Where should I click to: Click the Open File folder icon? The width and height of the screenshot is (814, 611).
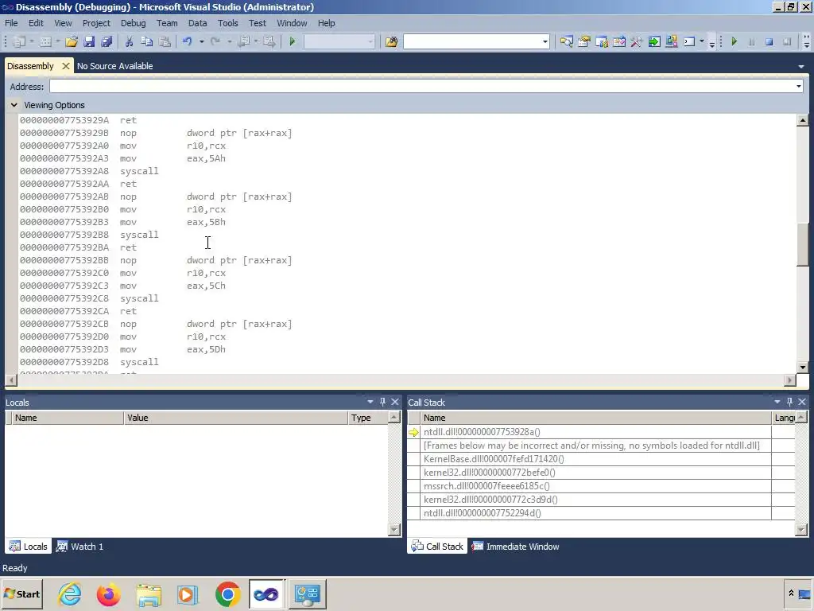click(x=72, y=41)
